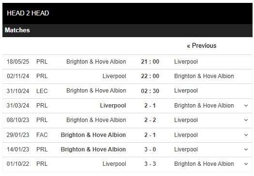
Task: Select the FAC competition label
Action: pos(42,135)
